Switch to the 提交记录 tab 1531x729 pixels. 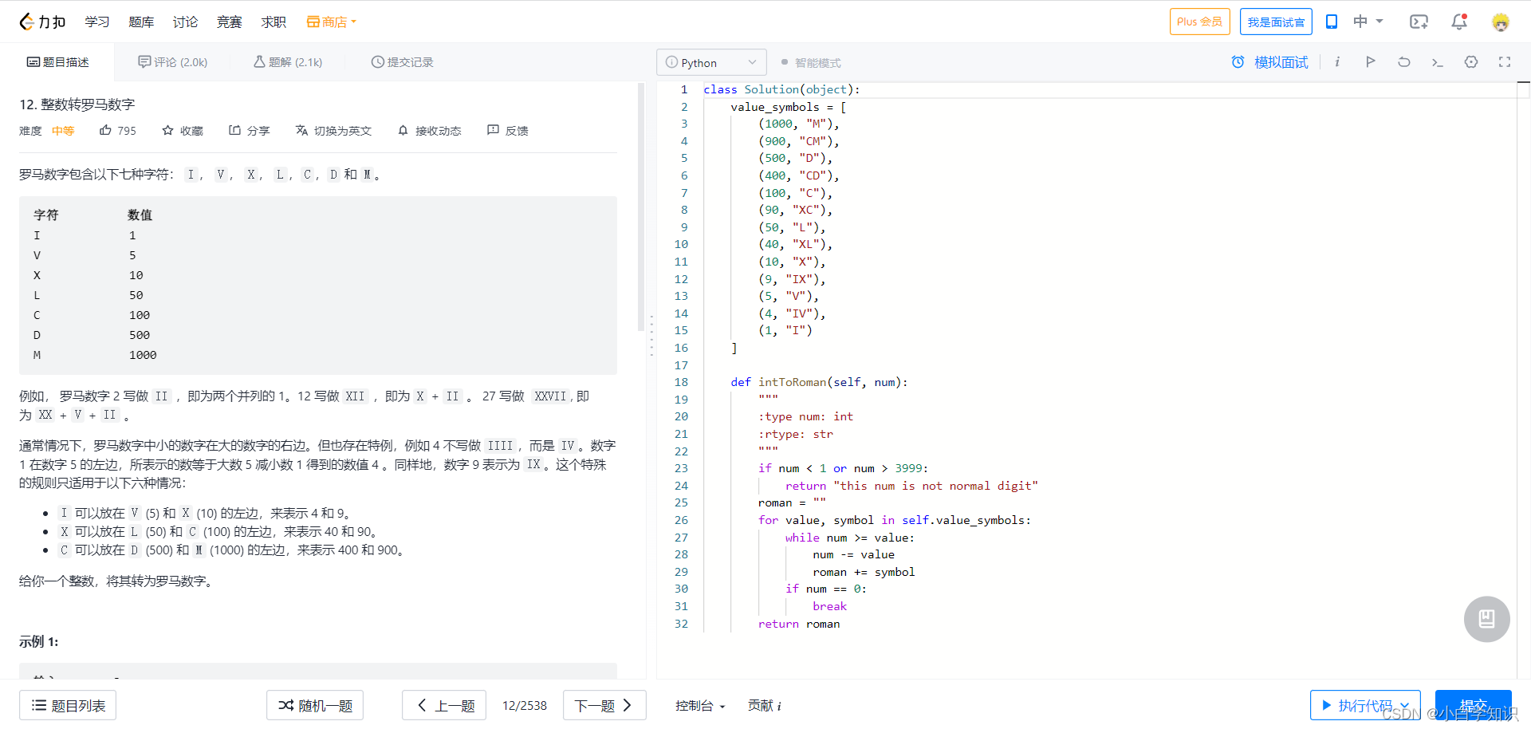[x=402, y=61]
